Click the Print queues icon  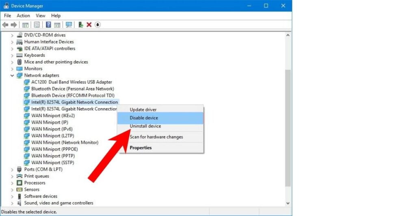click(19, 176)
